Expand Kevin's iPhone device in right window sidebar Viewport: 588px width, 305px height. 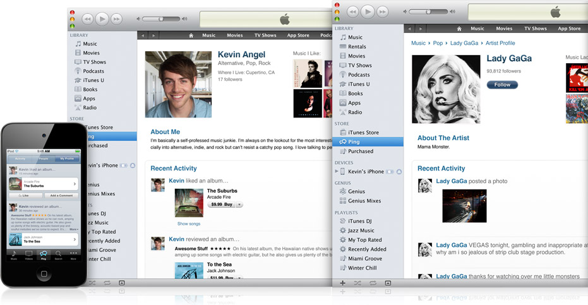(336, 172)
